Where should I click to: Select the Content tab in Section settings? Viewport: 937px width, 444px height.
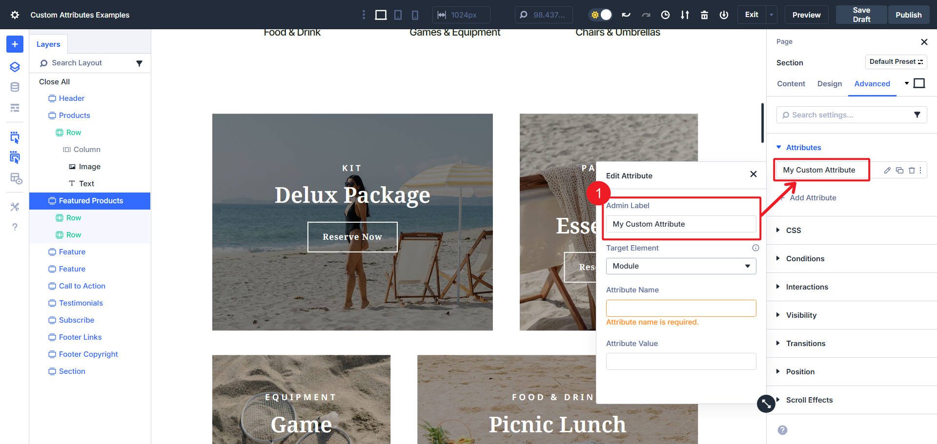click(x=791, y=83)
